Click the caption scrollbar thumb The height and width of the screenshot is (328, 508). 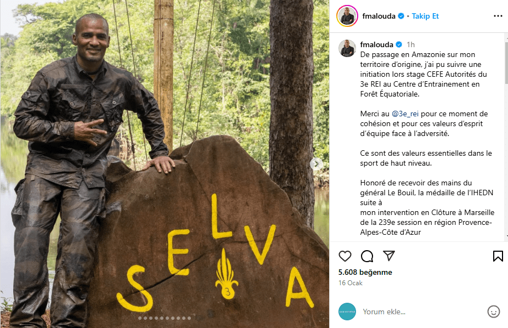[506, 61]
